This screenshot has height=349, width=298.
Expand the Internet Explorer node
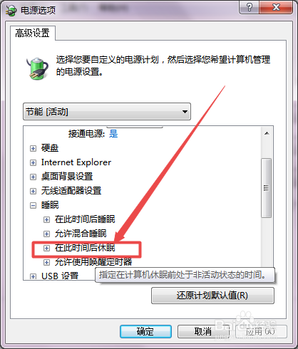33,162
